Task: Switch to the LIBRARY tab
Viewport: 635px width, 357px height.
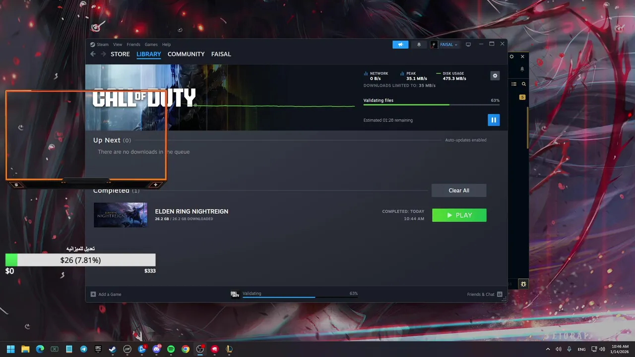Action: click(149, 54)
